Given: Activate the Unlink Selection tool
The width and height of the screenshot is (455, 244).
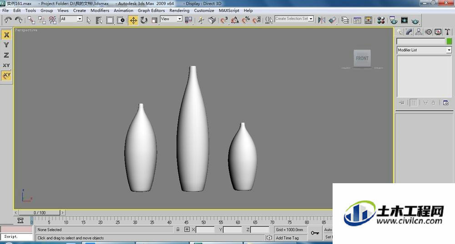Looking at the screenshot, I should tap(42, 20).
